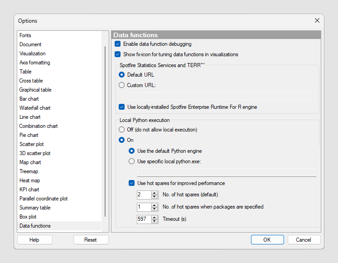Increase hot spares when packages are specified
Viewport: 338px width, 263px height.
pos(155,205)
